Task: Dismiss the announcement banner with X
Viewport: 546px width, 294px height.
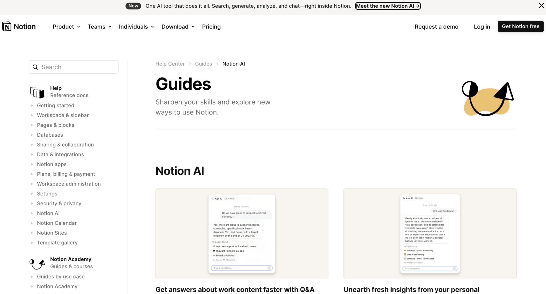Action: point(541,6)
